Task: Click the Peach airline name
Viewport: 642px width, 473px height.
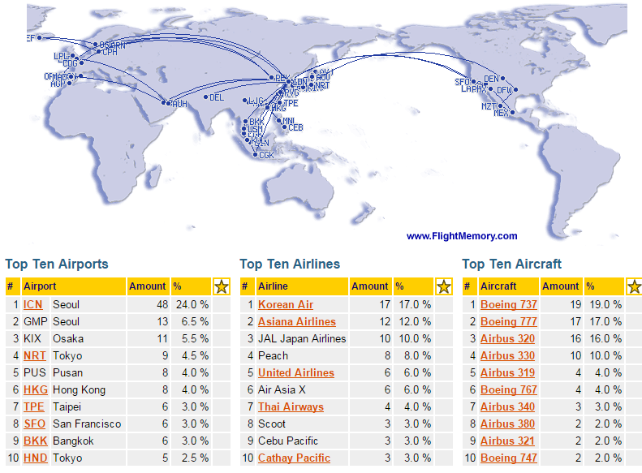Action: tap(273, 355)
